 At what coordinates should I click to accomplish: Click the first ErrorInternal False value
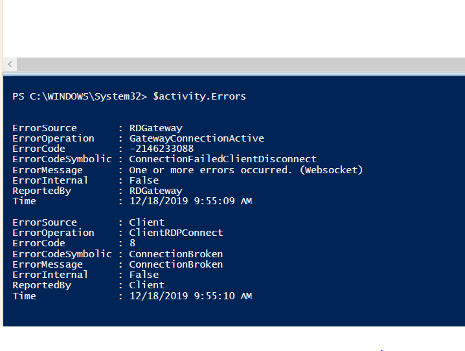[144, 180]
